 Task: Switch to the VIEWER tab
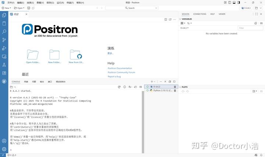(x=222, y=14)
